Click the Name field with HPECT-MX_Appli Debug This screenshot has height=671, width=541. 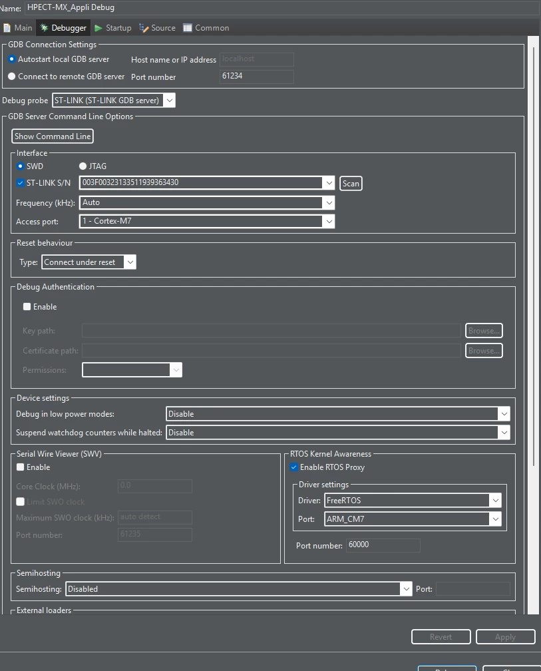(x=282, y=8)
